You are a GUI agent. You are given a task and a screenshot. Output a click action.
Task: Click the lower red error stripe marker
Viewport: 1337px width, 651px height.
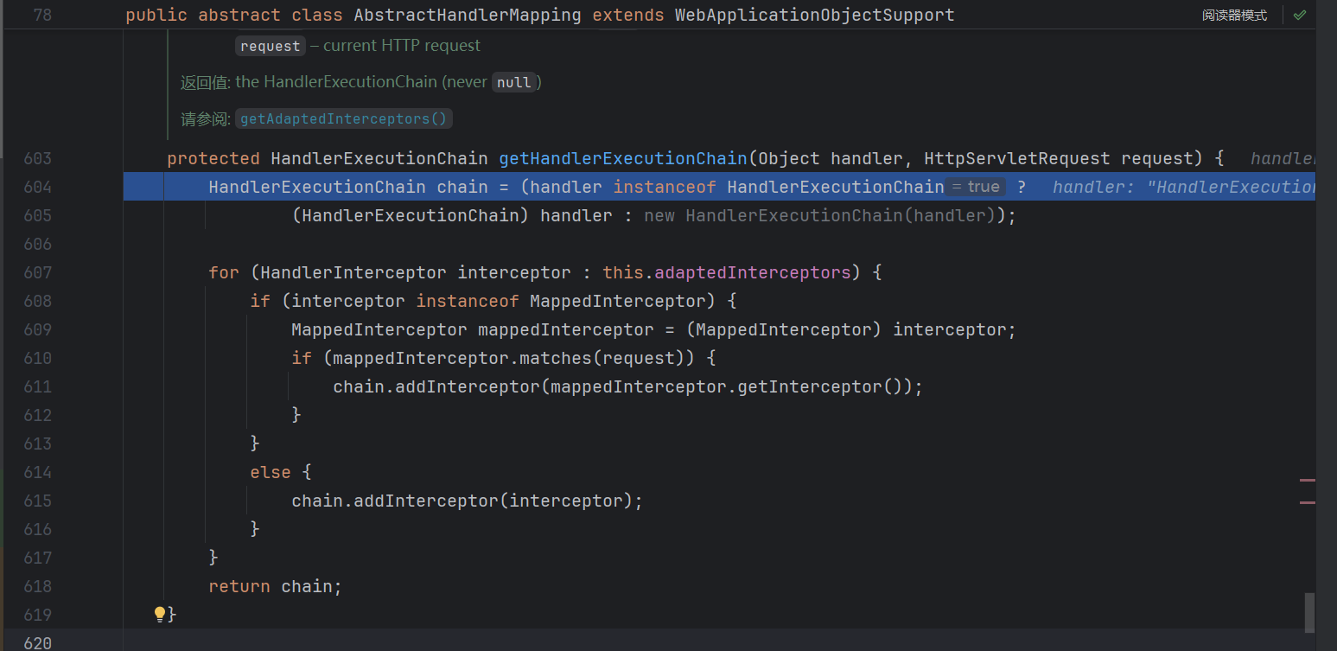(1307, 501)
